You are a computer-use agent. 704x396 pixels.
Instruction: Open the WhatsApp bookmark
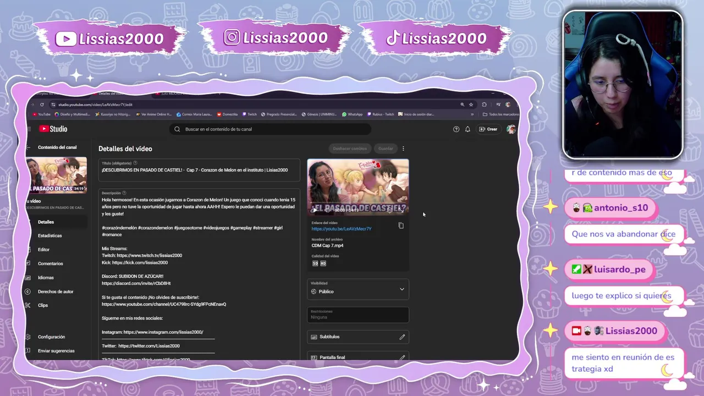click(352, 114)
